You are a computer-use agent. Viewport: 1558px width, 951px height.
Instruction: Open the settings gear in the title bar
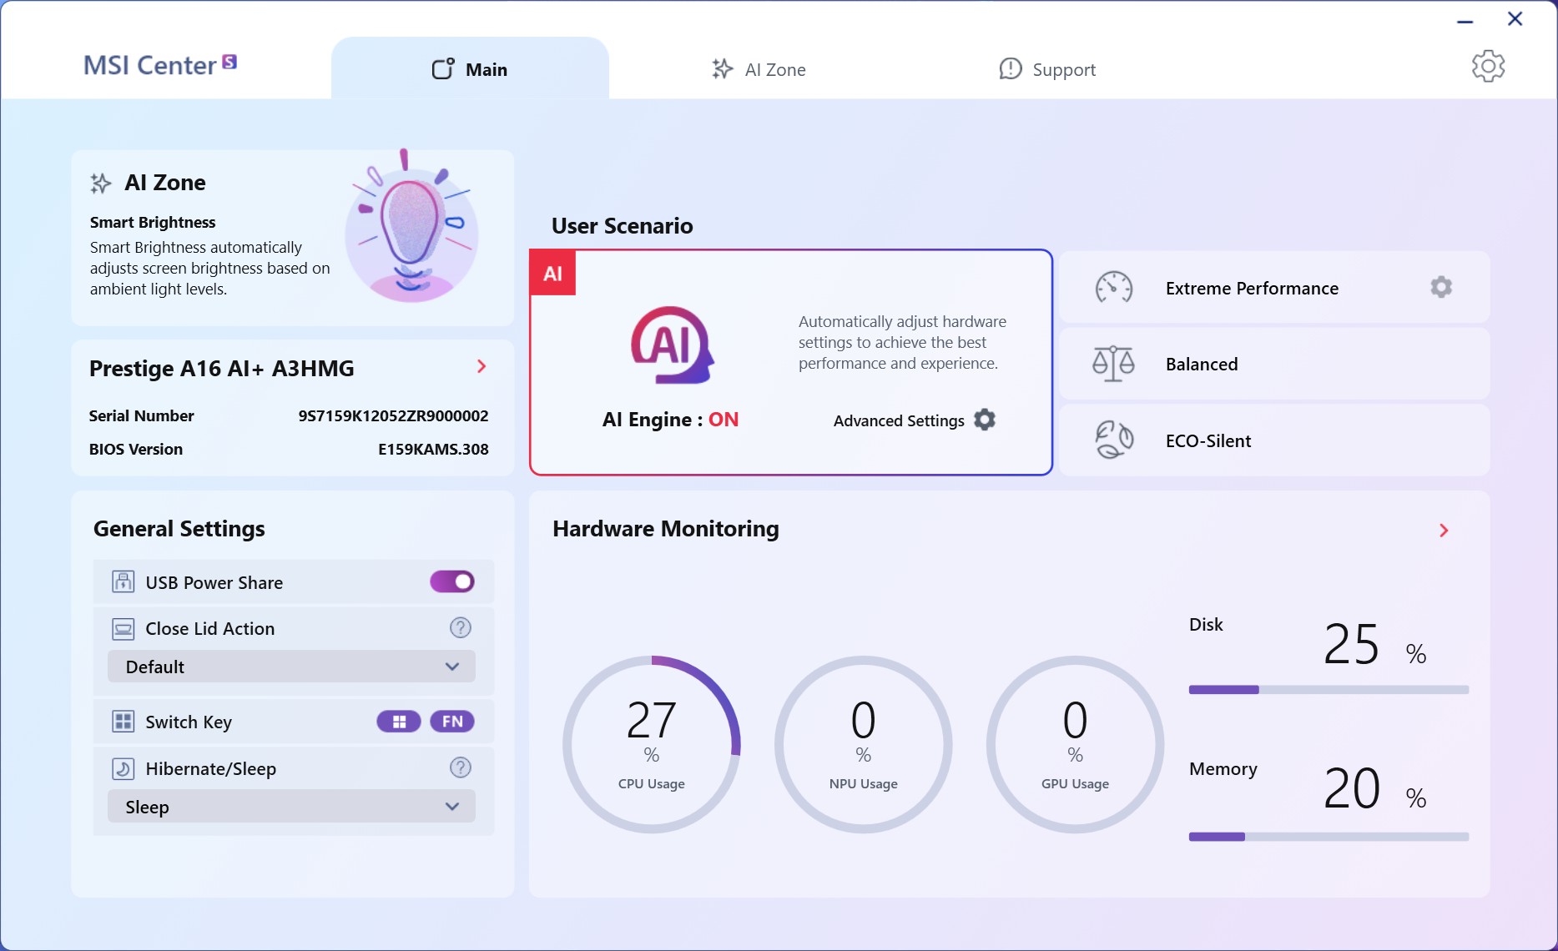coord(1488,66)
